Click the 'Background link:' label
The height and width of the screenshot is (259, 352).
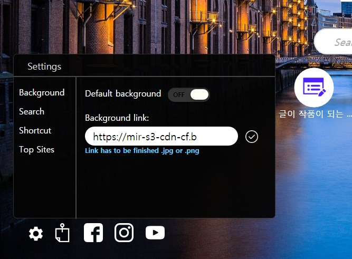117,118
